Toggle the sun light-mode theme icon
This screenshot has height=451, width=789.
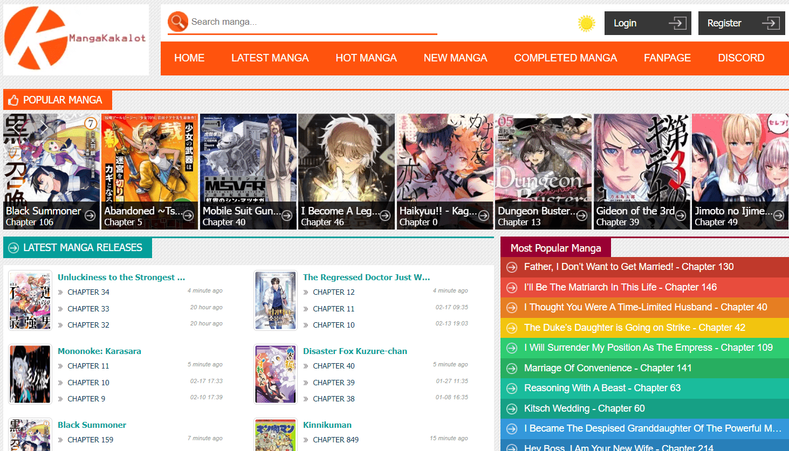(x=586, y=23)
